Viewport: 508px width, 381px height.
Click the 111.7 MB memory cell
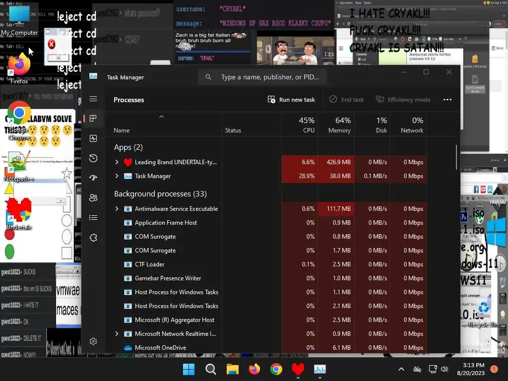(336, 209)
